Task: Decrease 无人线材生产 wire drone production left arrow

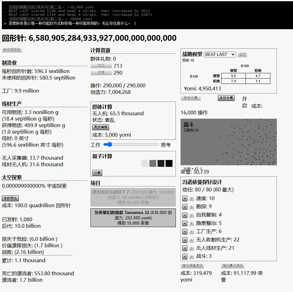Action: click(185, 248)
